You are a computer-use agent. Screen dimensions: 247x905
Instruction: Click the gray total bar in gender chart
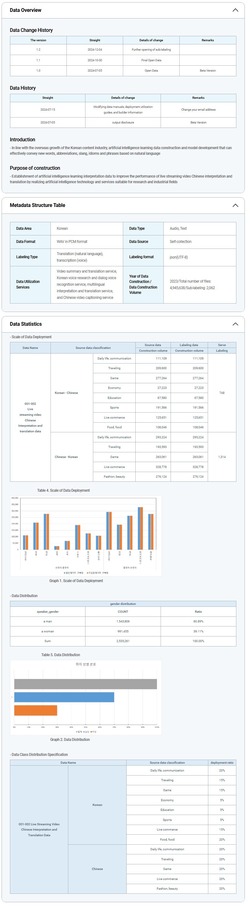pyautogui.click(x=85, y=684)
